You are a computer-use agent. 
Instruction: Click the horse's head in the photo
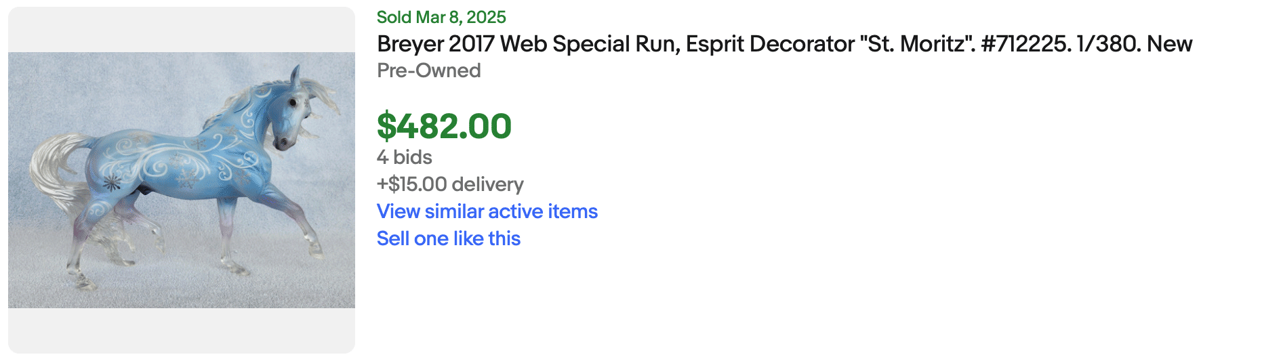288,112
